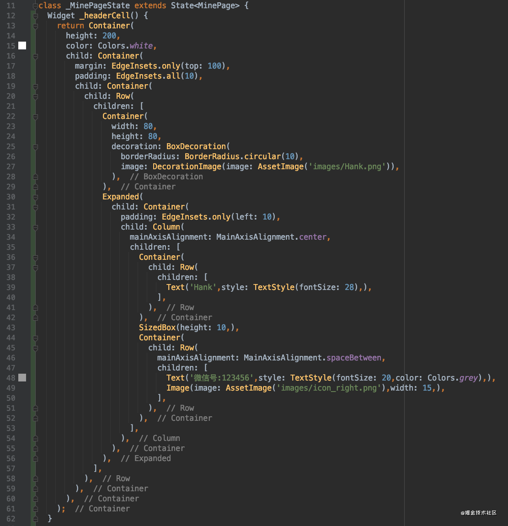Click 'BoxDecoration(' on line 25

coord(198,147)
